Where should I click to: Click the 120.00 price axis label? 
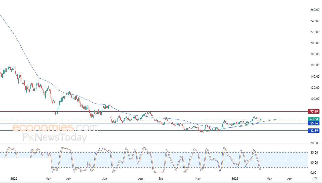315,87
